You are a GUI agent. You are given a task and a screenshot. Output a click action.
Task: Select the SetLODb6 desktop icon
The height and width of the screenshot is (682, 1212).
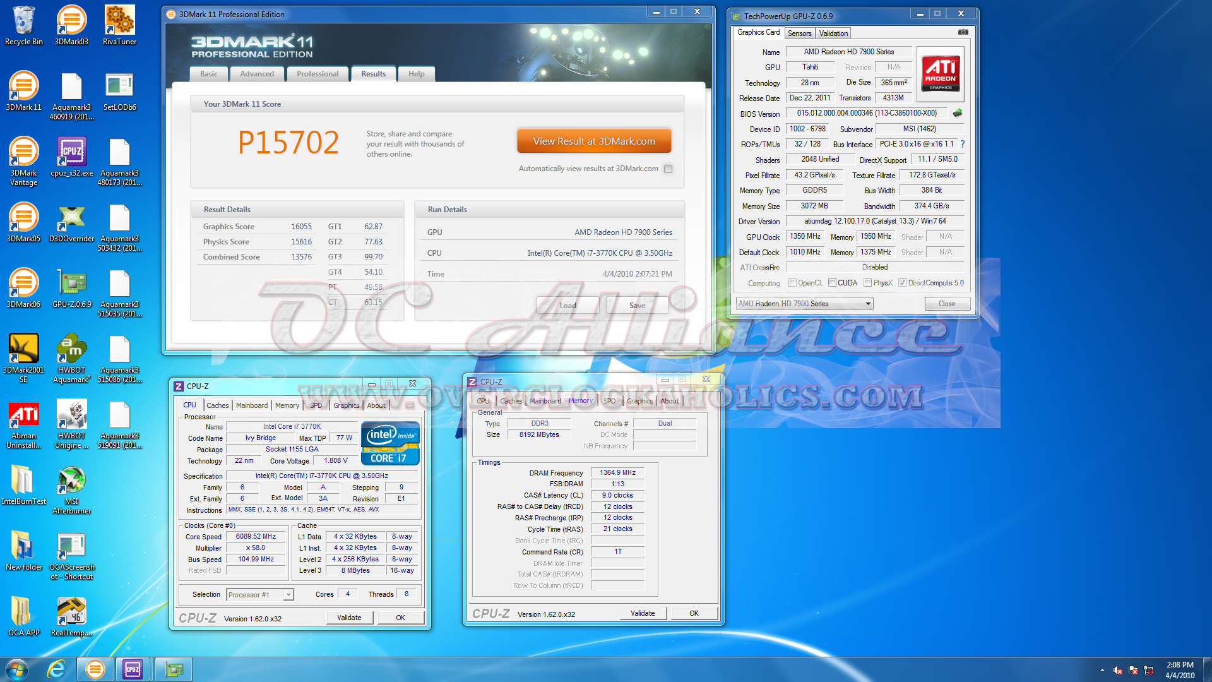tap(119, 92)
